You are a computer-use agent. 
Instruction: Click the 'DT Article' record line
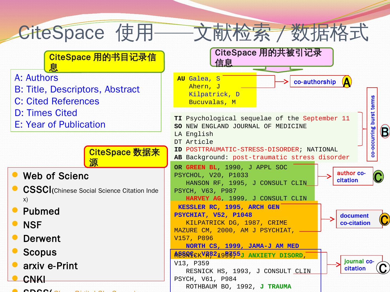194,142
